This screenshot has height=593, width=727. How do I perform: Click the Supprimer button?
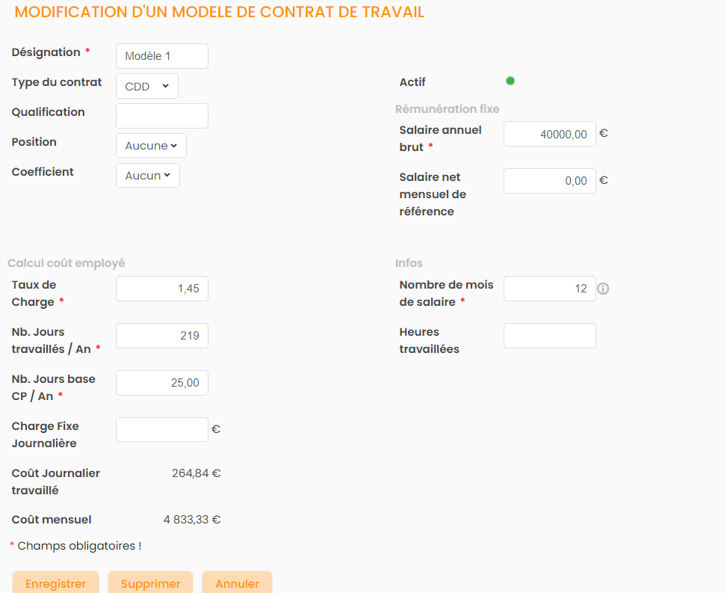[x=150, y=583]
